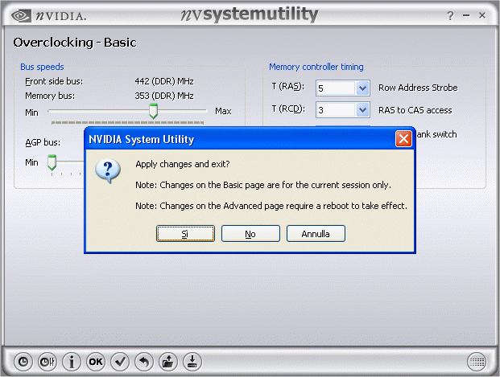Click the 'AGP bus:' label
Image resolution: width=500 pixels, height=377 pixels.
coord(43,142)
